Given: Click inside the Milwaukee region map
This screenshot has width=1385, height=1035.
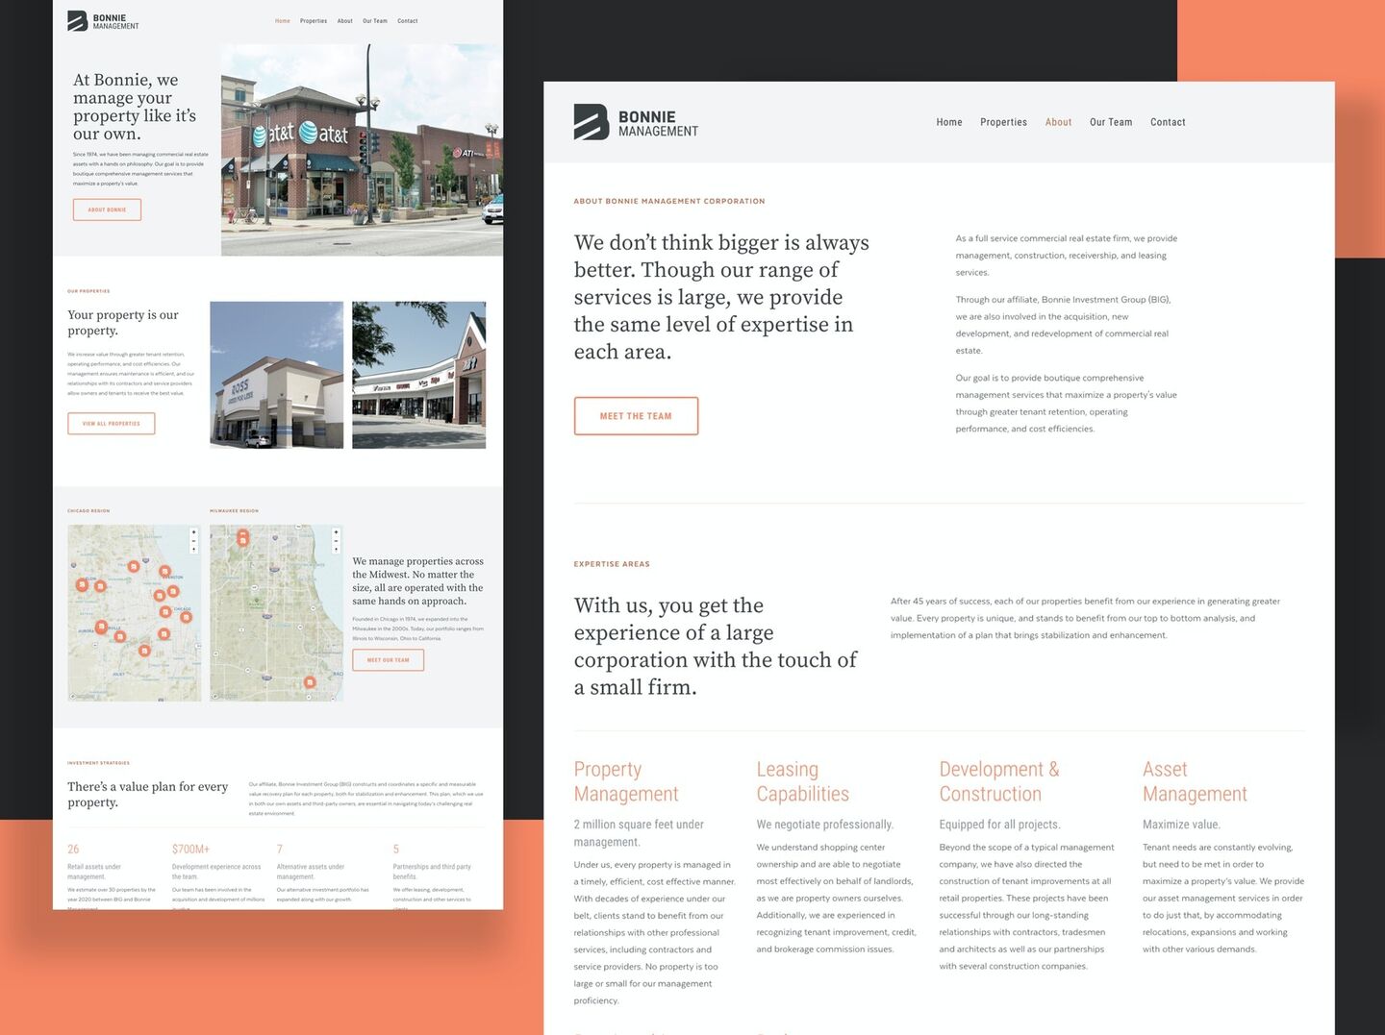Looking at the screenshot, I should point(277,613).
